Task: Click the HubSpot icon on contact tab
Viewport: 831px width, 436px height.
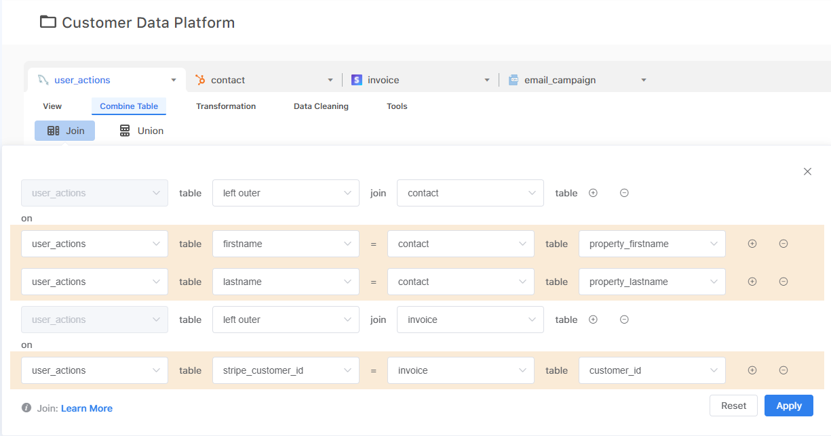Action: pyautogui.click(x=200, y=80)
